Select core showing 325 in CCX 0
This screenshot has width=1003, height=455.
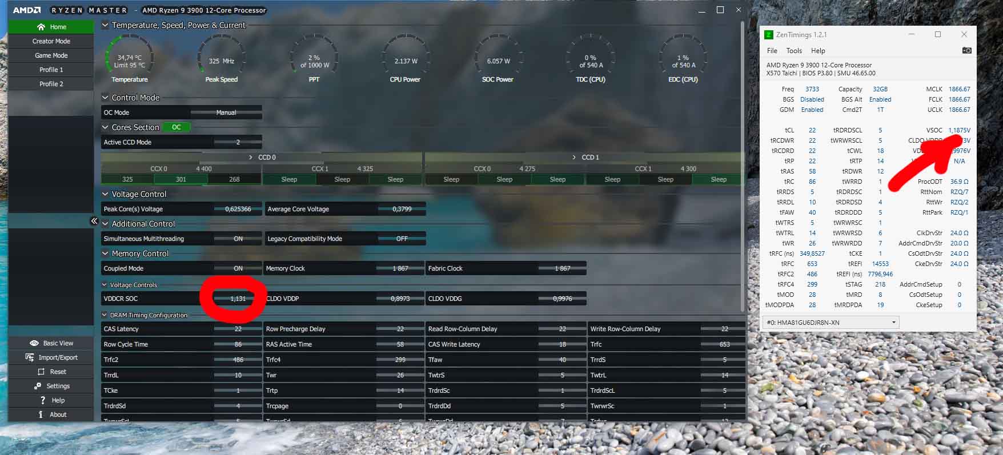128,179
